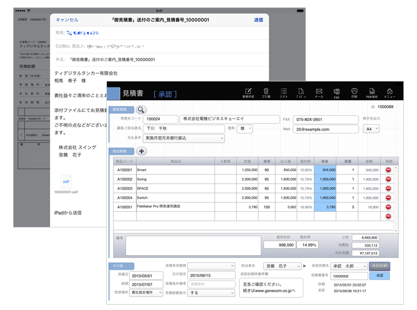
Task: Open the 担当者名 見積 花子 dropdown
Action: coord(282,266)
